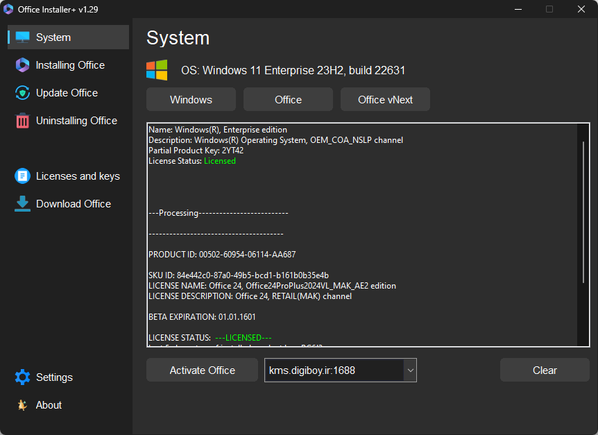Click the PRODUCT ID line in log

point(222,255)
